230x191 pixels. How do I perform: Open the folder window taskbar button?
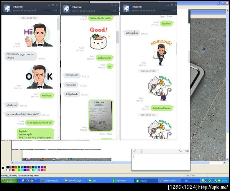point(75,181)
